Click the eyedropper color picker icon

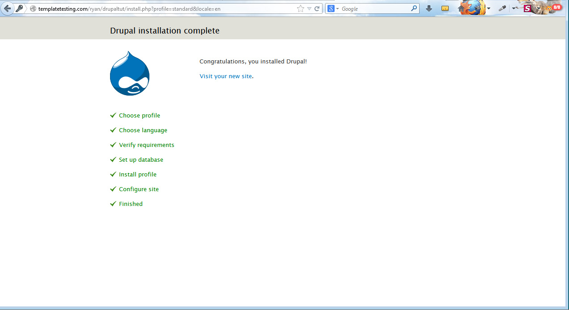click(x=502, y=8)
